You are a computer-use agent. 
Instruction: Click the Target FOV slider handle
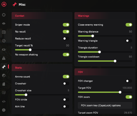coord(120,92)
